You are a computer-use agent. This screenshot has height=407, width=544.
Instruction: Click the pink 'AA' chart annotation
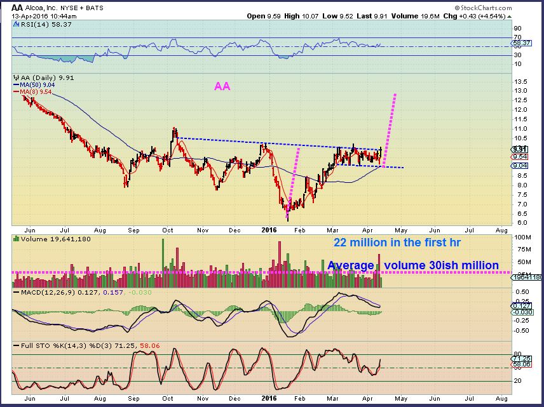[222, 86]
